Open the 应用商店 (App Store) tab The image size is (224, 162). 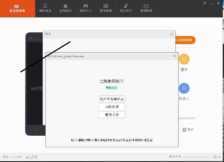pyautogui.click(x=65, y=8)
